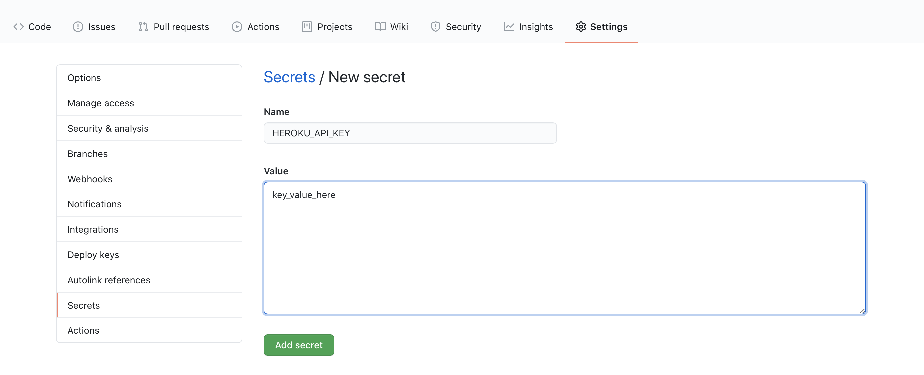Select the HEROKU_API_KEY name field
Image resolution: width=924 pixels, height=375 pixels.
pos(410,133)
